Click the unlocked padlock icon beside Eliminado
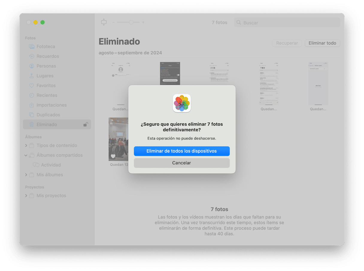The width and height of the screenshot is (364, 271). [86, 124]
